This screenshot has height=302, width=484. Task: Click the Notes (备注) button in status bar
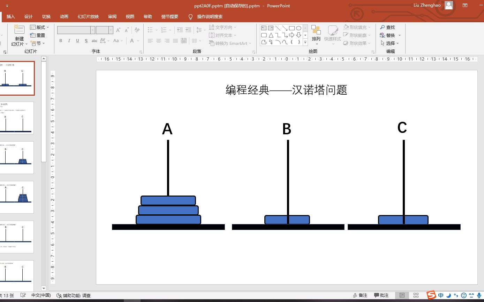pyautogui.click(x=360, y=295)
